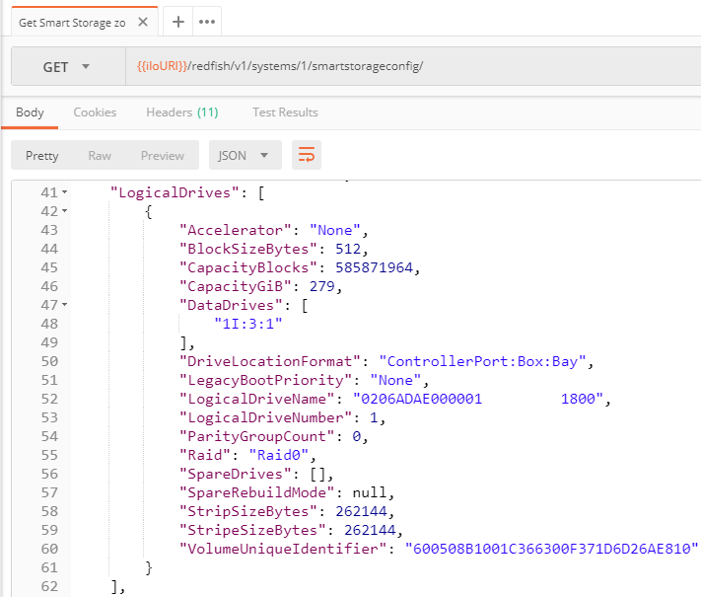Image resolution: width=701 pixels, height=597 pixels.
Task: Open the JSON format dropdown
Action: click(x=245, y=155)
